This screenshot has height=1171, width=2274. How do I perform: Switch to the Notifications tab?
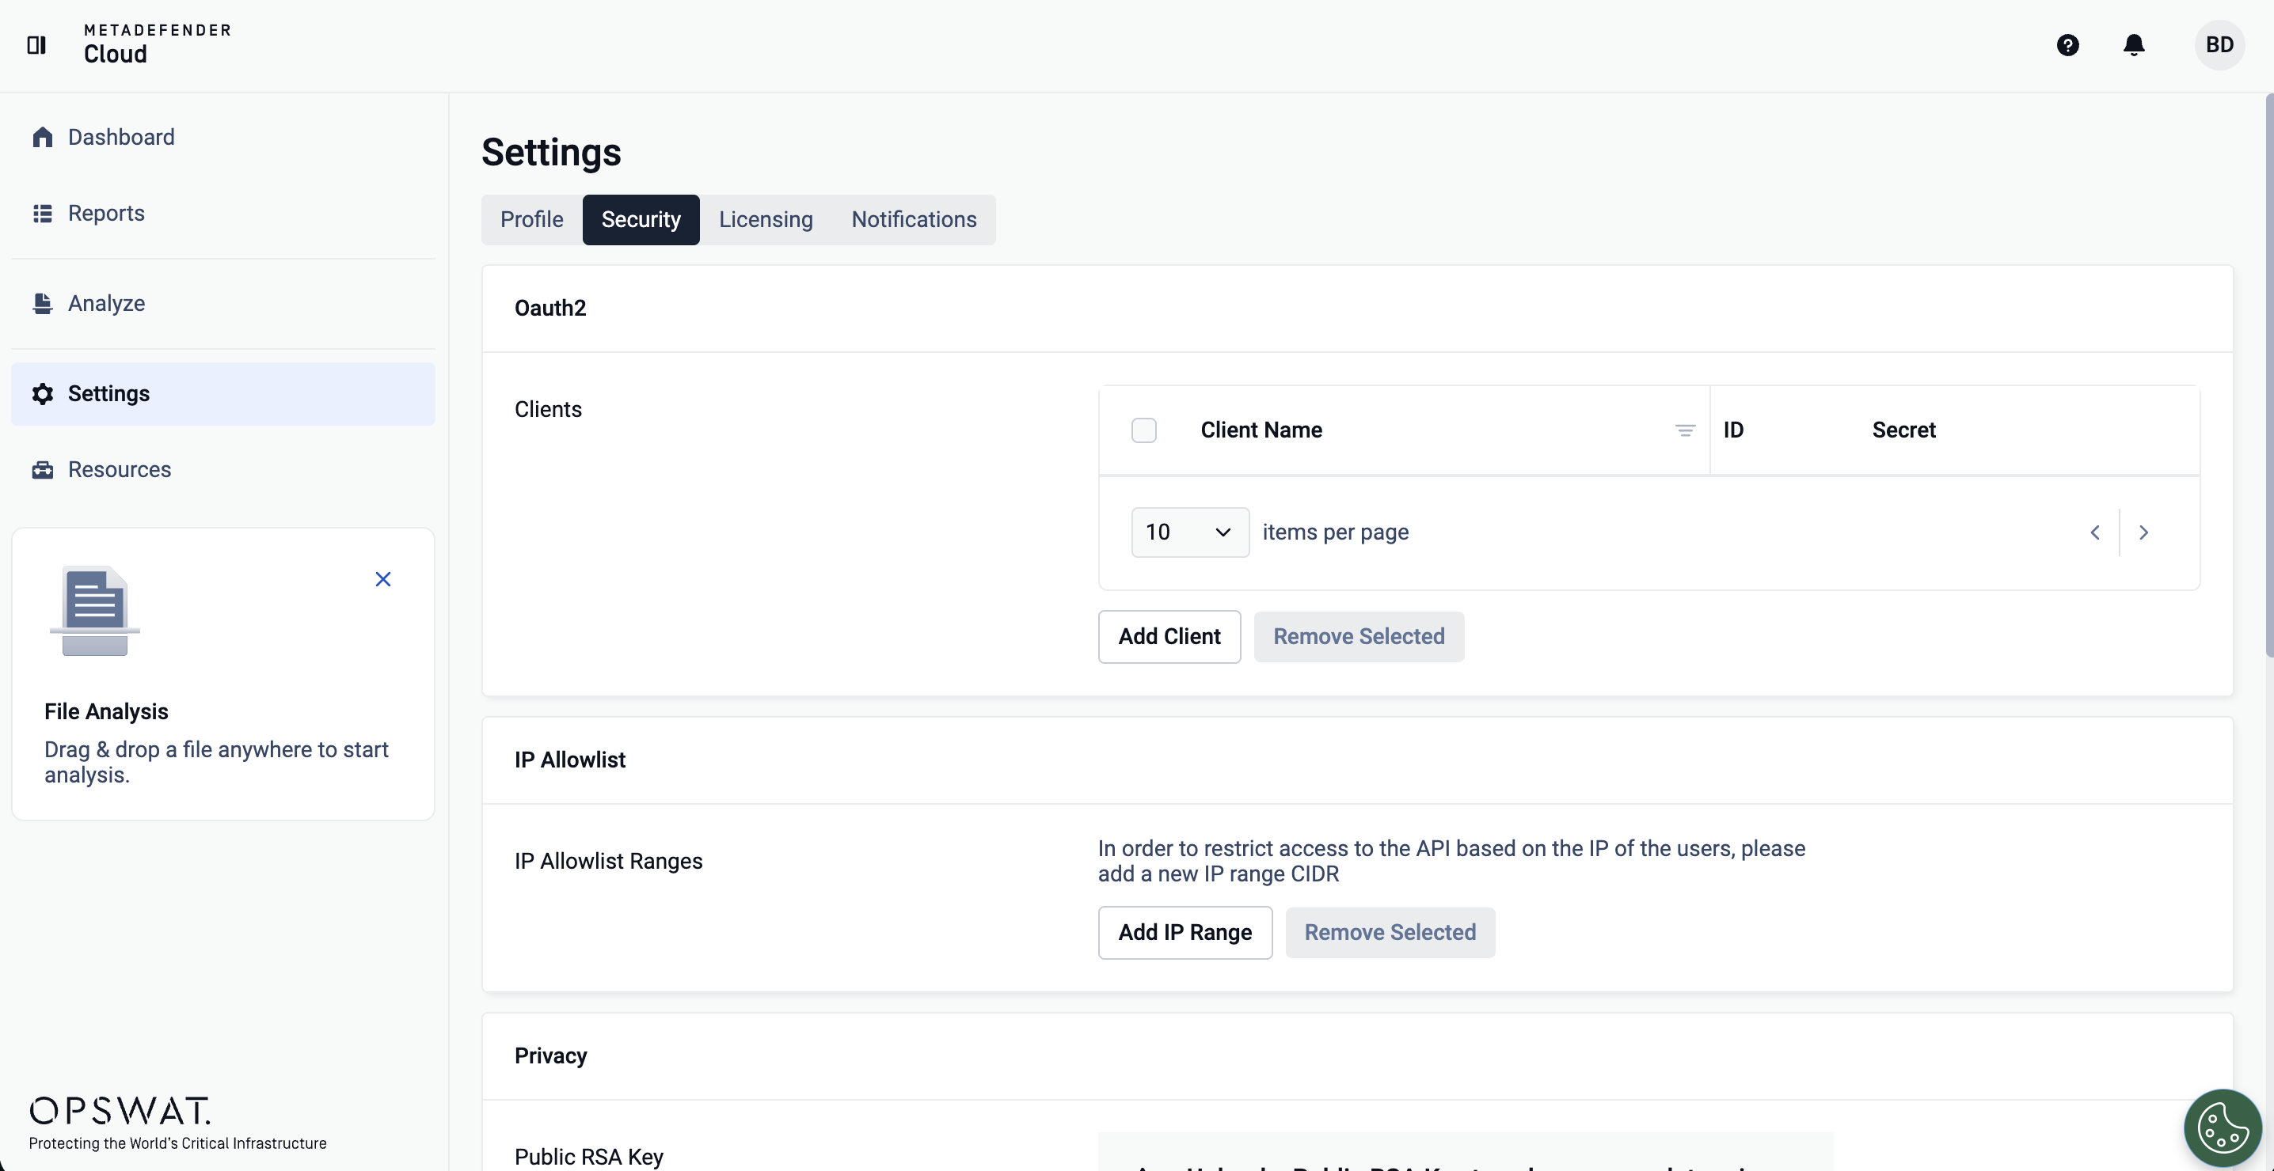pyautogui.click(x=914, y=220)
